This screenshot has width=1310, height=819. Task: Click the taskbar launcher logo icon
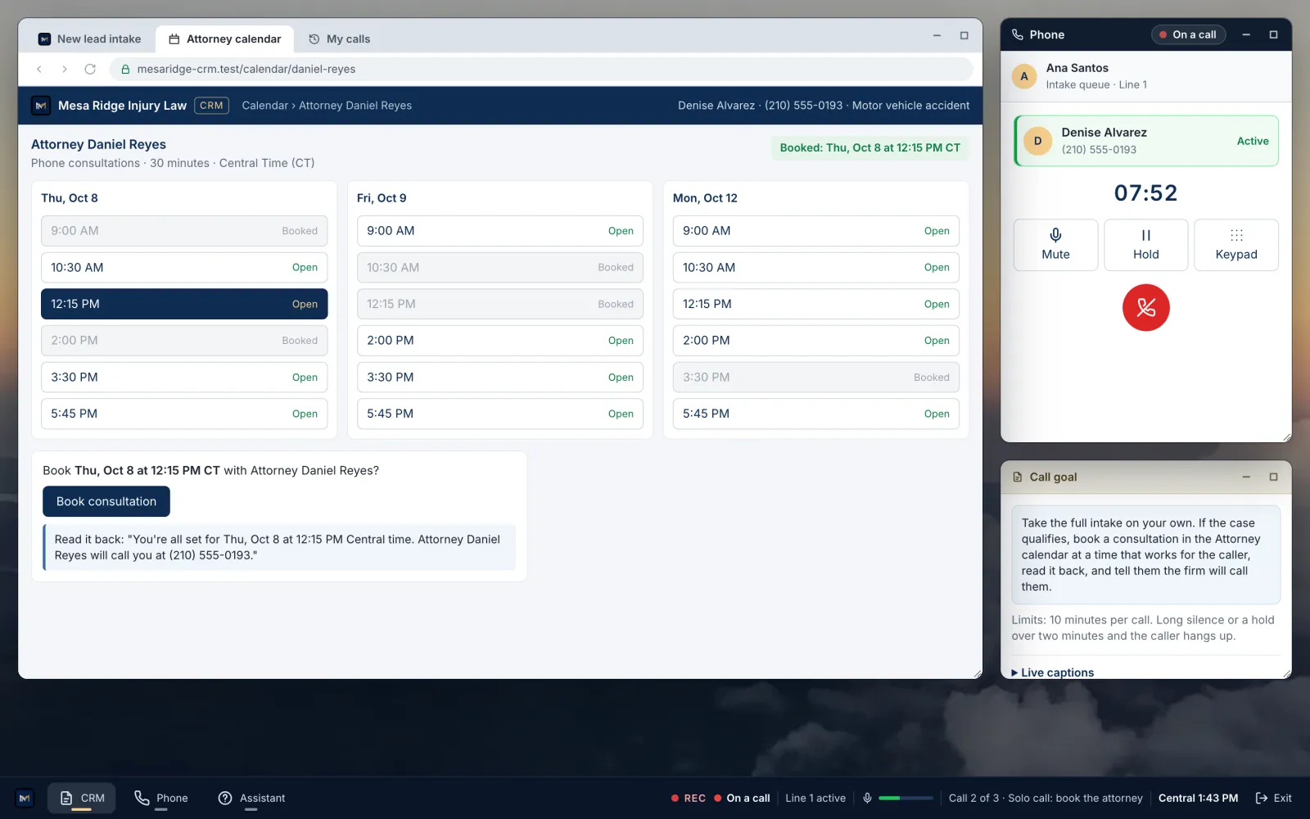[25, 798]
